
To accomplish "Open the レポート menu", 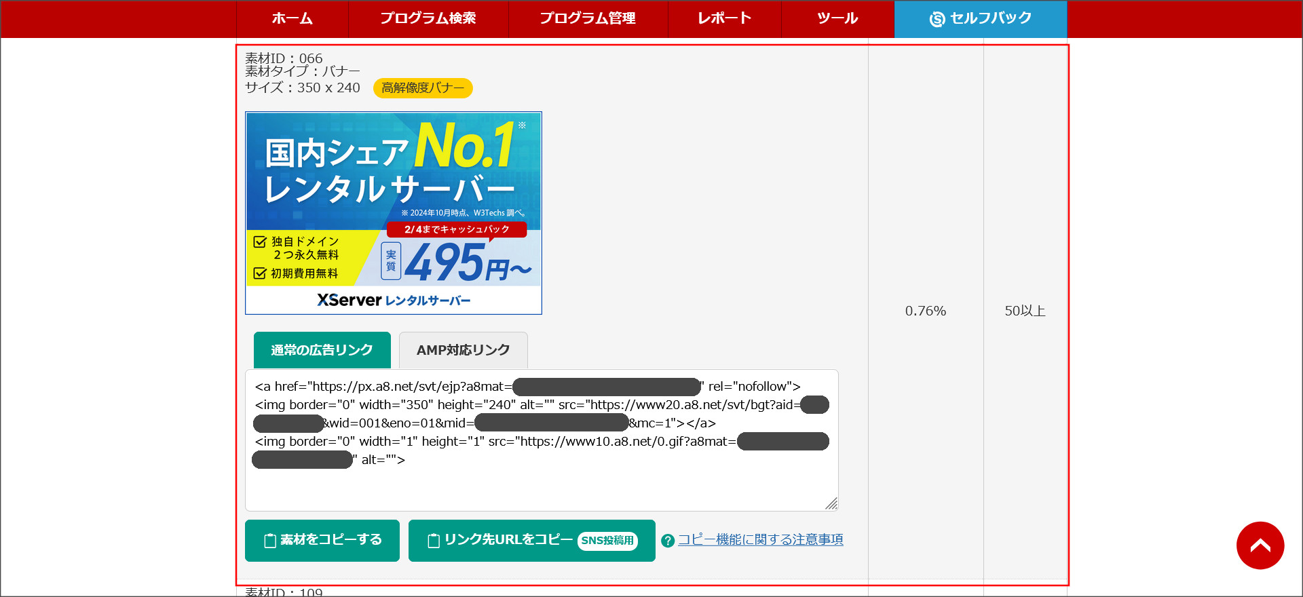I will (725, 19).
